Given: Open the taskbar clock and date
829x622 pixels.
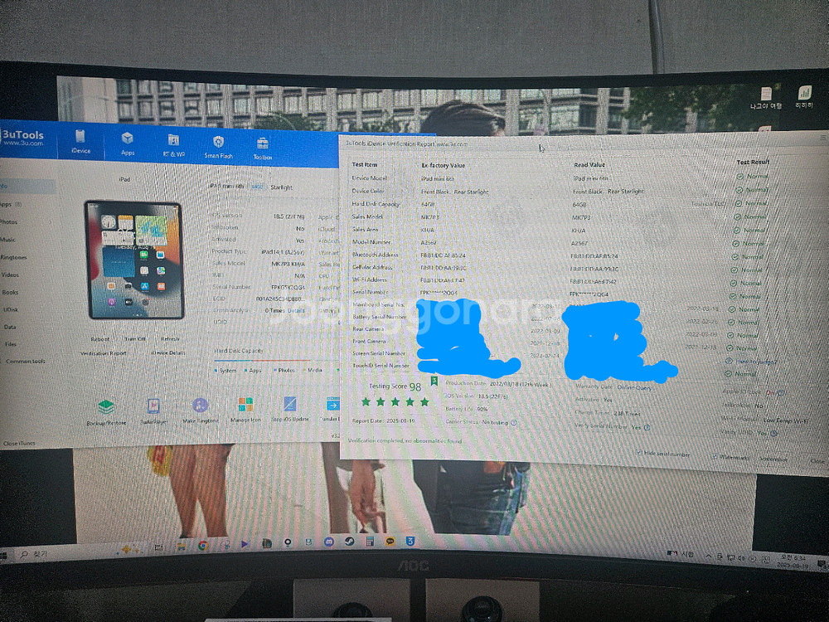Looking at the screenshot, I should (x=792, y=561).
